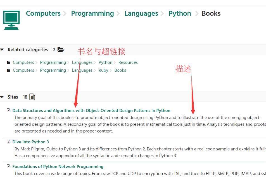Screen dimensions: 266x177
Task: Open Programming in the Ruby Books category row
Action: (53, 70)
